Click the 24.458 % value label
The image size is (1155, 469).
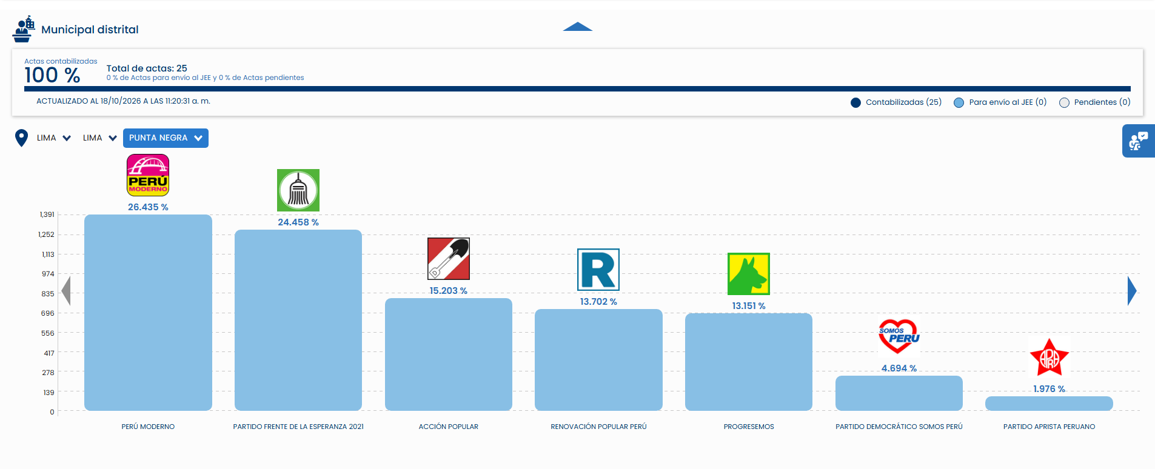click(298, 222)
